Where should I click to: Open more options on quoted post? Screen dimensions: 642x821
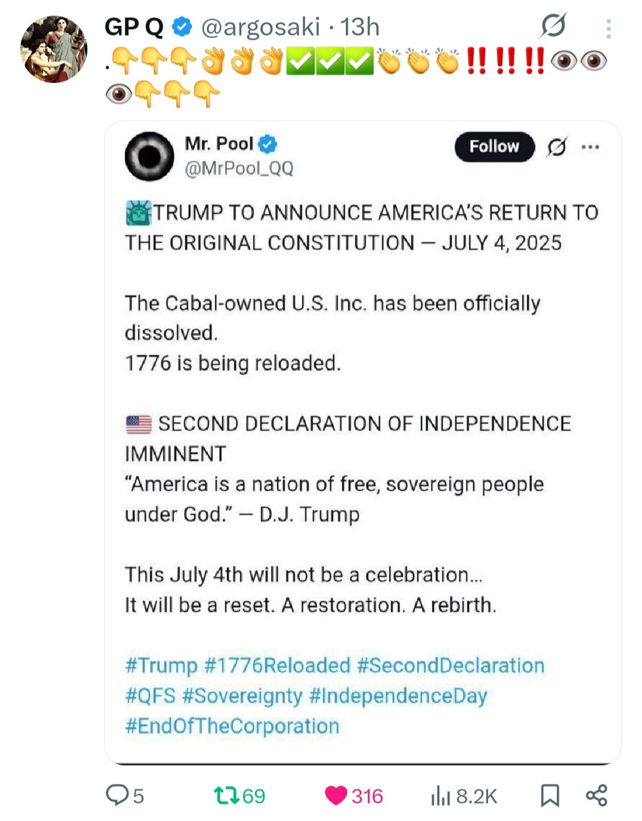click(590, 147)
